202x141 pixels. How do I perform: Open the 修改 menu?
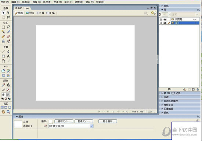tap(47, 2)
